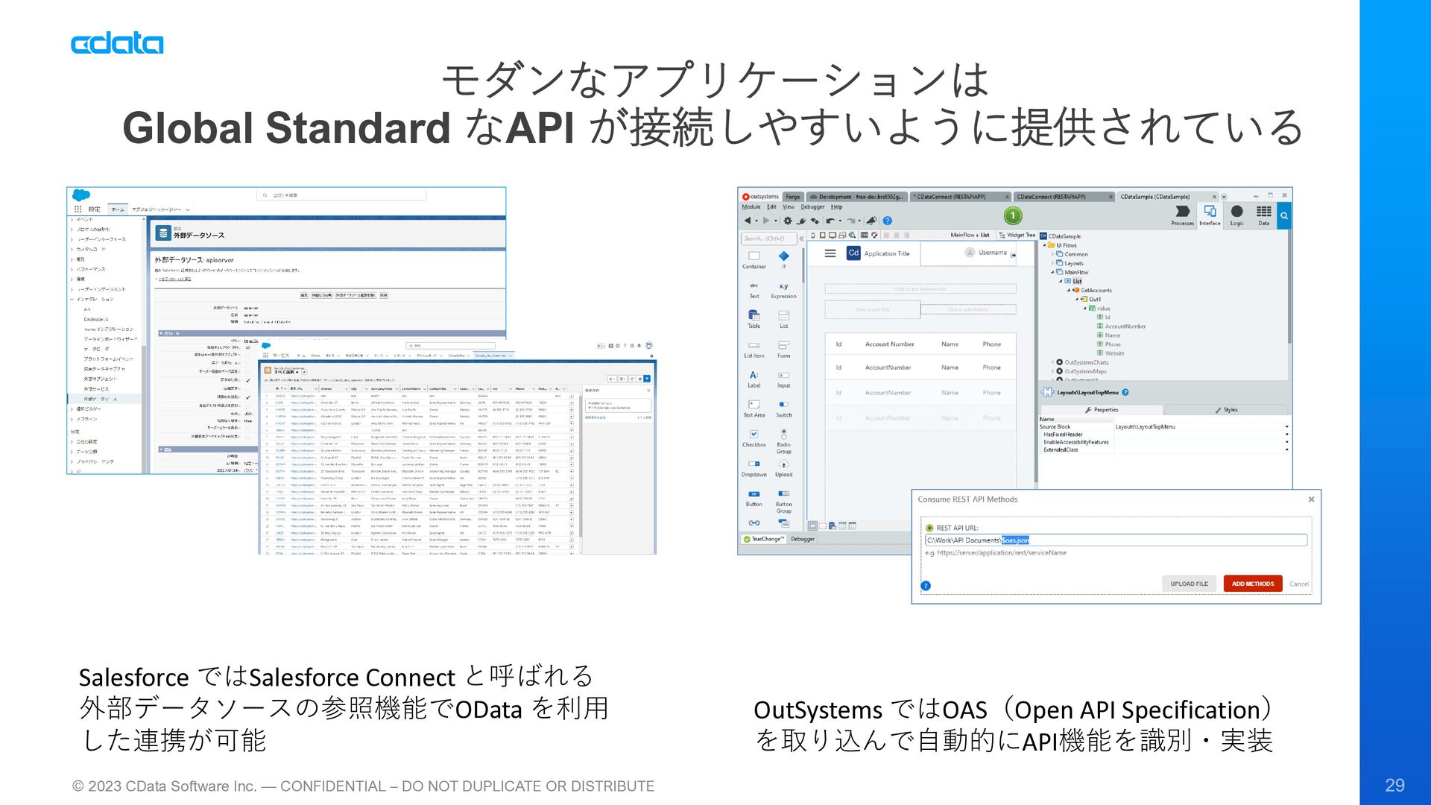Expand the OutSystemsCharts tree node
Image resolution: width=1431 pixels, height=805 pixels.
[1052, 362]
